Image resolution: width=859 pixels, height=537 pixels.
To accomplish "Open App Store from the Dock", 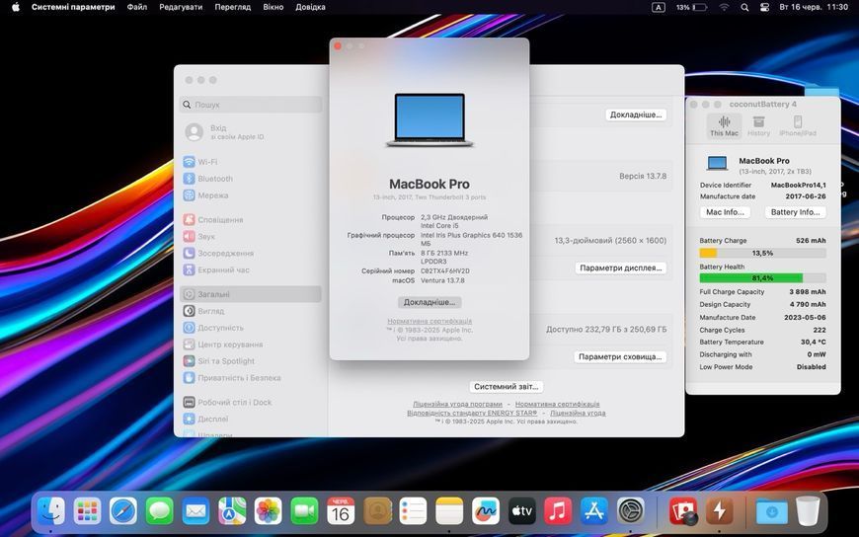I will 593,511.
